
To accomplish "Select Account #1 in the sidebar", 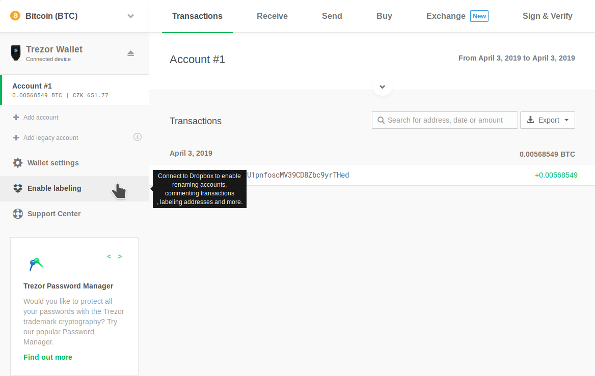I will [x=74, y=90].
